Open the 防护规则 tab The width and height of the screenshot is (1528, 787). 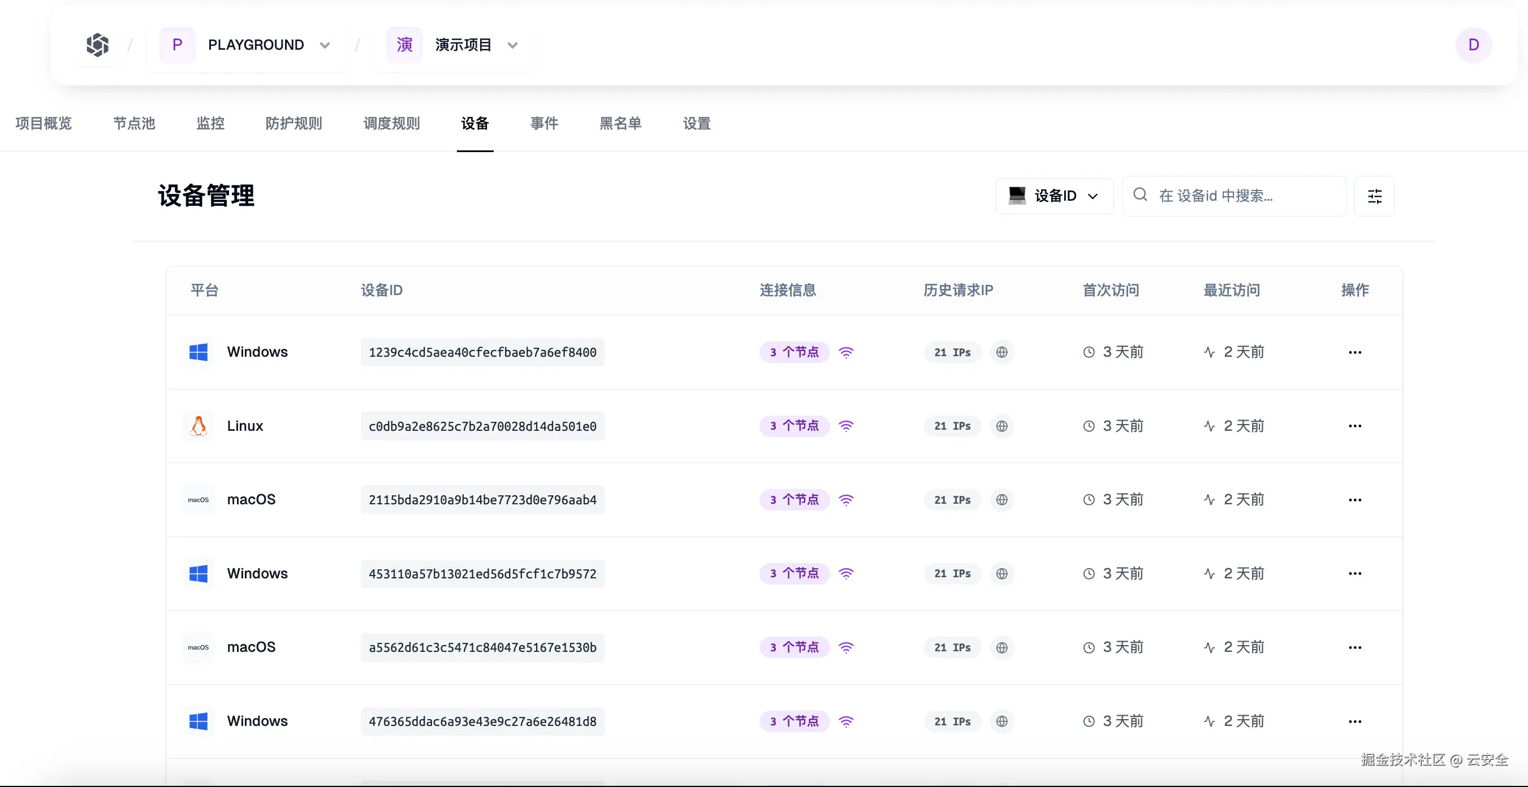(293, 123)
